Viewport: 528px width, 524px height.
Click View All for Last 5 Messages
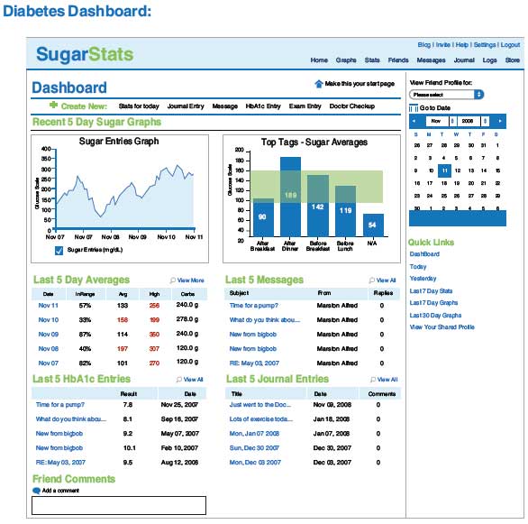click(386, 280)
